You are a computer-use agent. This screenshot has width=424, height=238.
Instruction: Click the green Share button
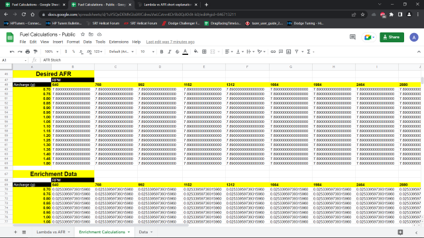(x=392, y=37)
